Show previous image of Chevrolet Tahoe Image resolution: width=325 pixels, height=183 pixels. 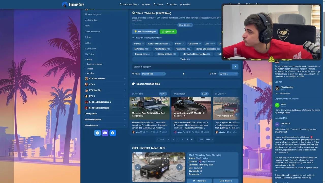pyautogui.click(x=138, y=167)
